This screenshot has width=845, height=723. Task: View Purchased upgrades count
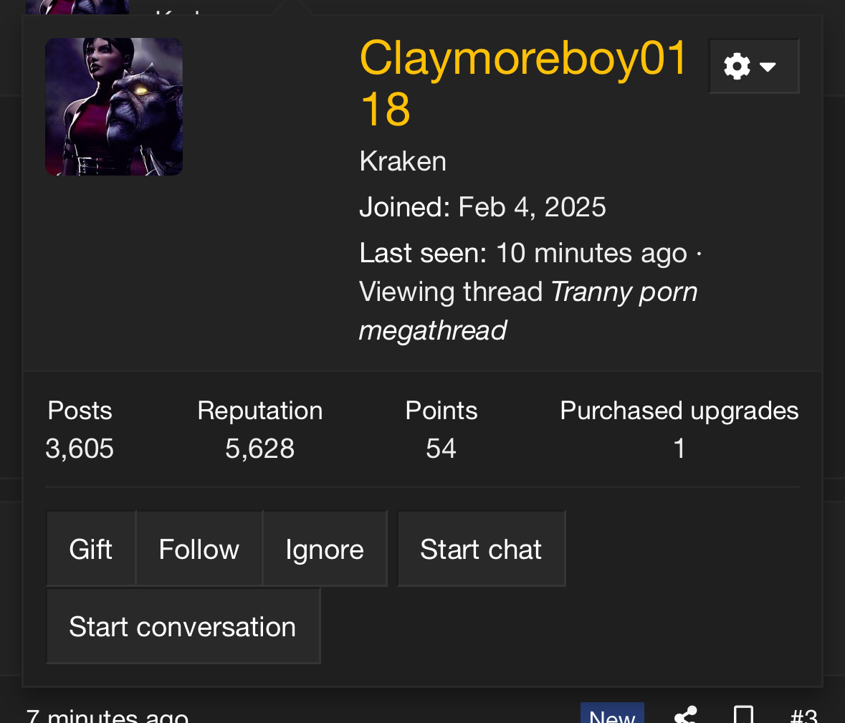tap(679, 449)
